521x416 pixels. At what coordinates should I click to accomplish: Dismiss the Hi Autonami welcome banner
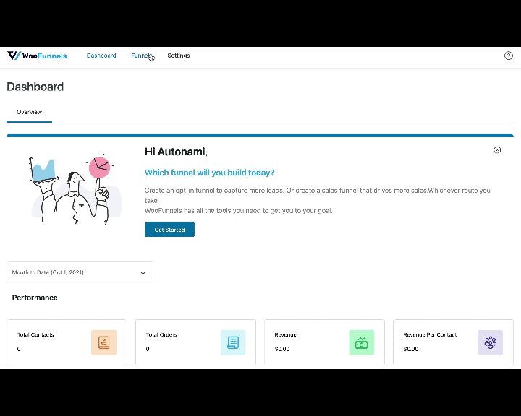pos(497,150)
